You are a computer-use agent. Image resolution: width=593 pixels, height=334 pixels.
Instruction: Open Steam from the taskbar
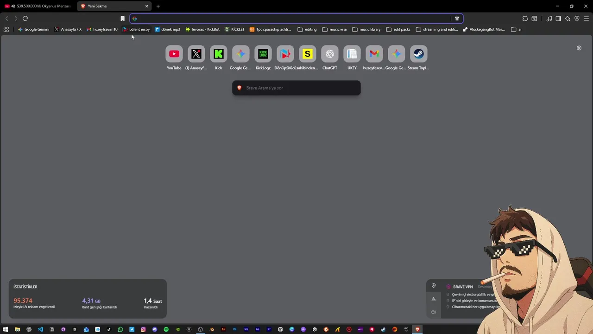tap(383, 329)
